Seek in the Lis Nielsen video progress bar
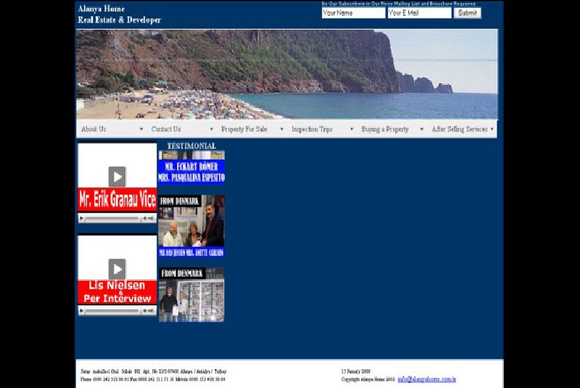The image size is (580, 388). [x=112, y=311]
